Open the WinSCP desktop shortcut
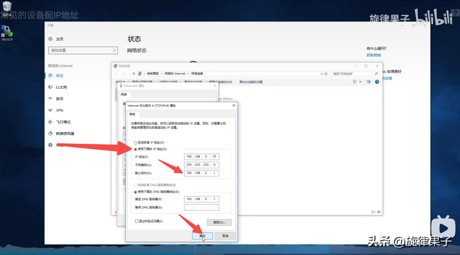 click(x=7, y=32)
